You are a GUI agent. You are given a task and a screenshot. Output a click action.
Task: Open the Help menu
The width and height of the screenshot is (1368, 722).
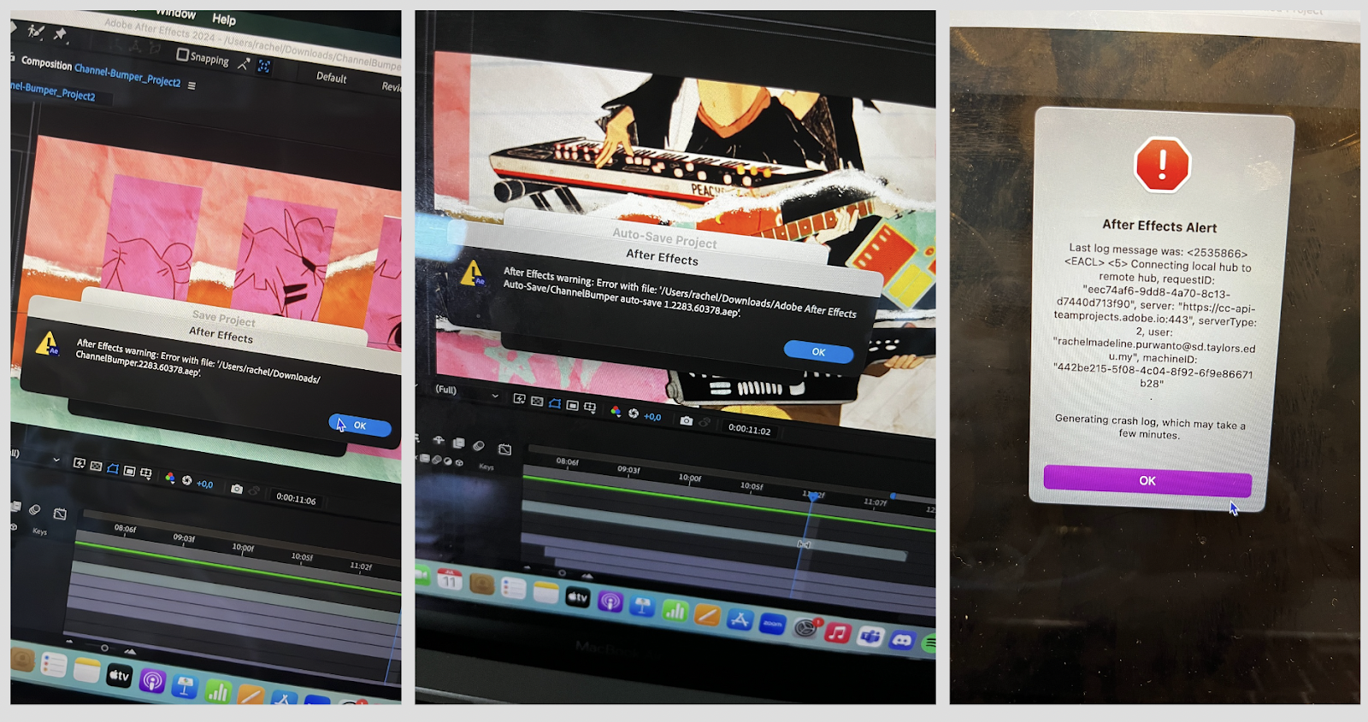pos(224,19)
